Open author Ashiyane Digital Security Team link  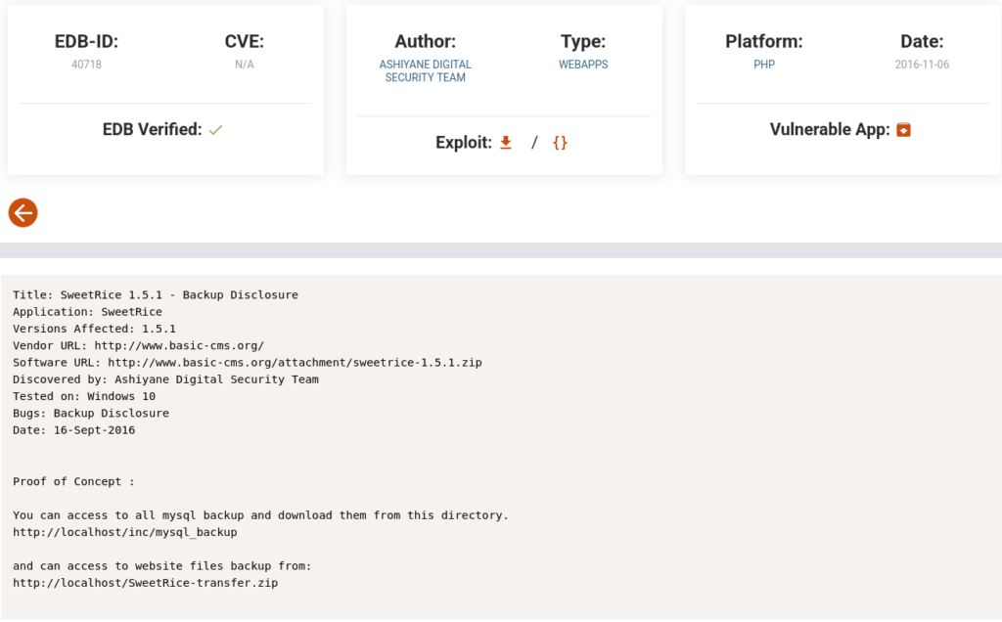point(425,70)
